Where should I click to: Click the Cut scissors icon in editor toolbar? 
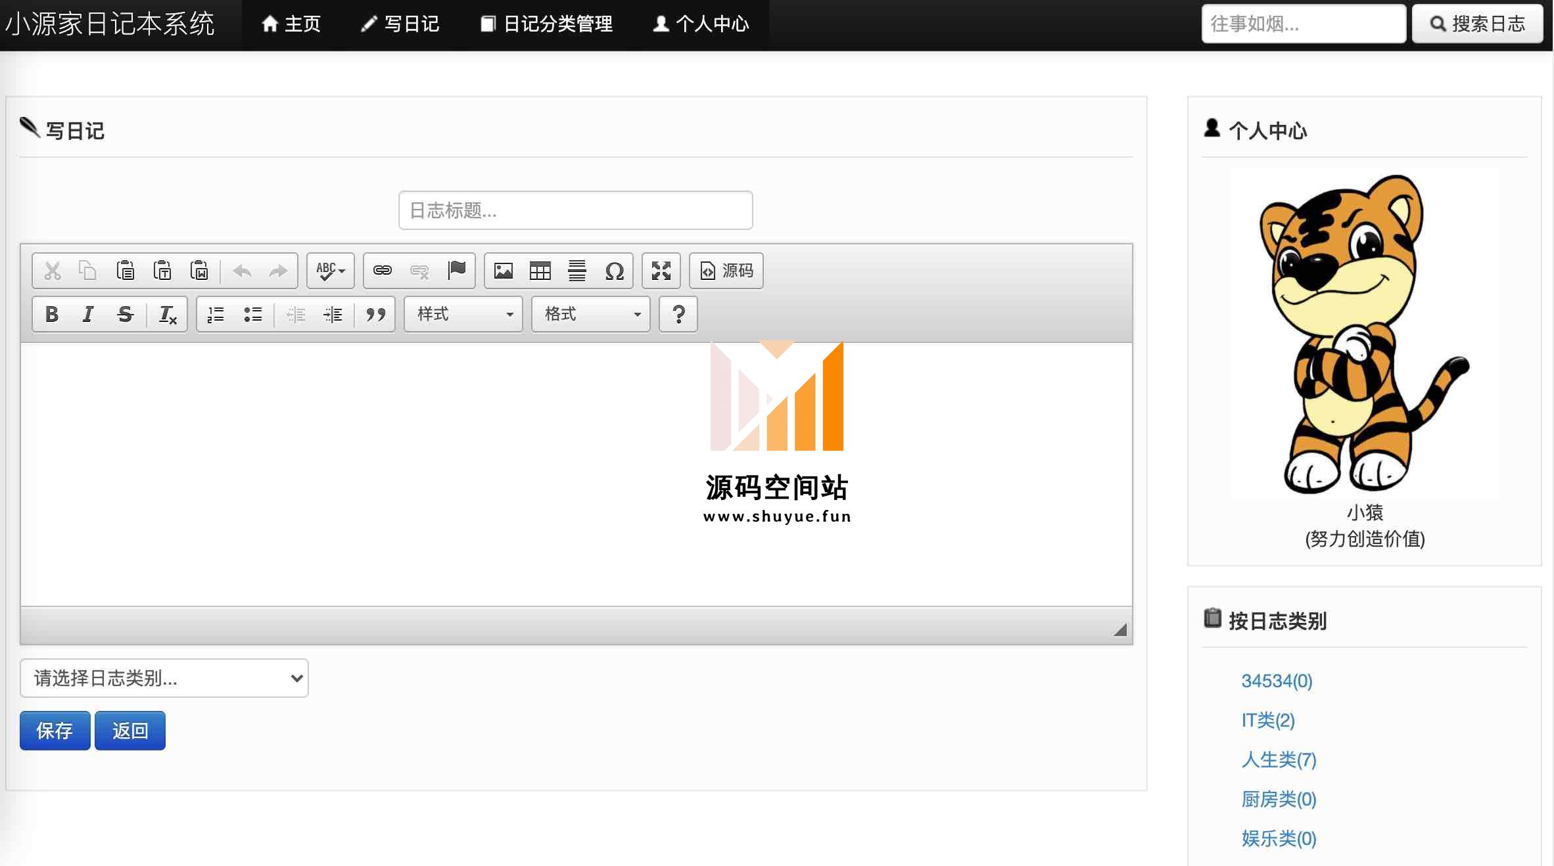[53, 271]
